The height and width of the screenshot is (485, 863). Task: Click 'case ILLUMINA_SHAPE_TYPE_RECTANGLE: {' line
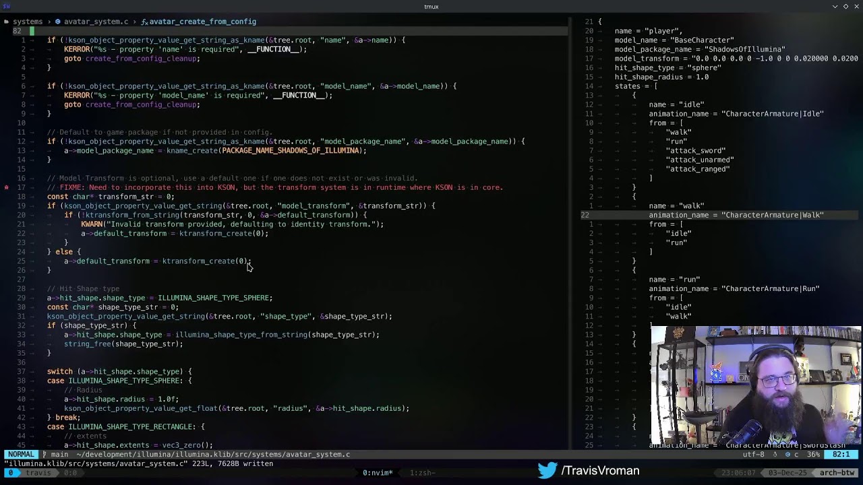point(125,427)
